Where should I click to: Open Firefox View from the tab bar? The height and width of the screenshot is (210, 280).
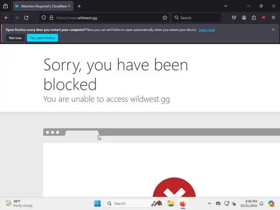tap(5, 6)
